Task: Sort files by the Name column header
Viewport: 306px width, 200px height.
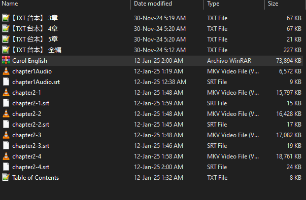Action: [10, 4]
